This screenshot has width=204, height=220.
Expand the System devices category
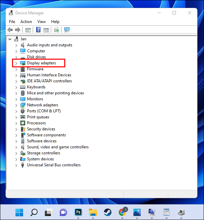tap(16, 159)
